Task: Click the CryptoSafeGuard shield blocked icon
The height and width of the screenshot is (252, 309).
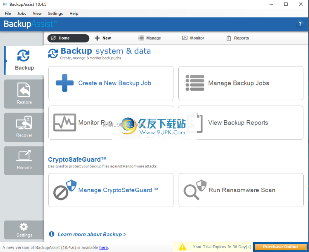Action: tap(65, 190)
